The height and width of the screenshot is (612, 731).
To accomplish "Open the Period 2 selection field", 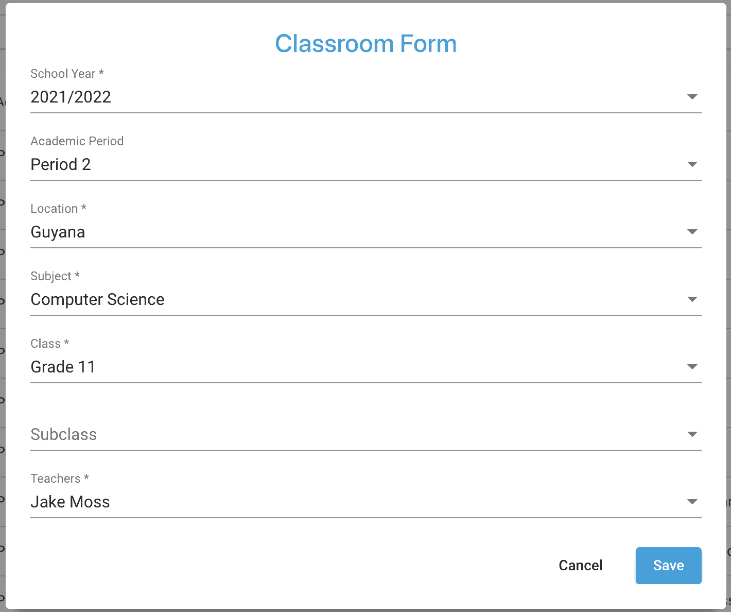I will point(366,164).
